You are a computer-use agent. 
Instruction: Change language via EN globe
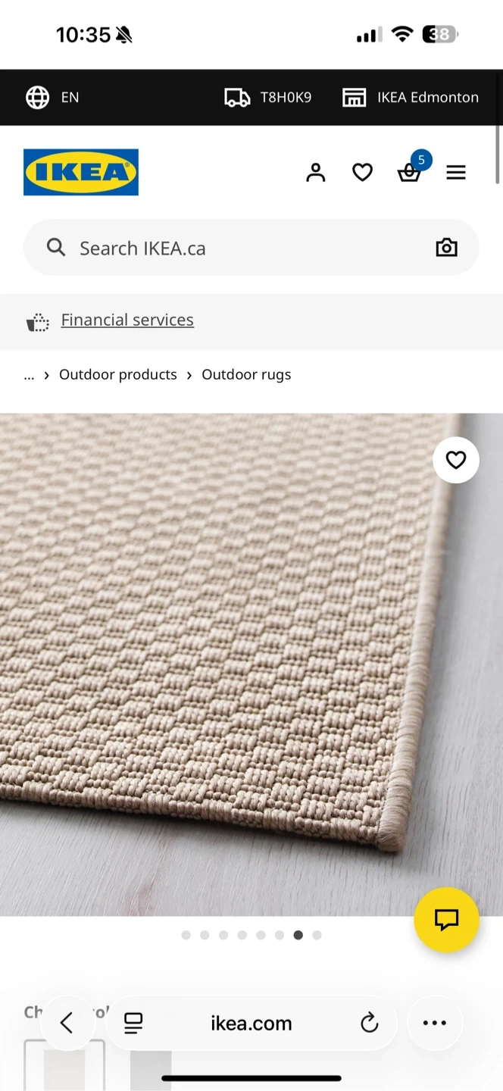click(52, 97)
